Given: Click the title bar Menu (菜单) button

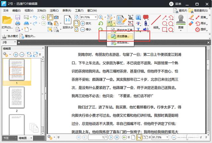Looking at the screenshot, I should pyautogui.click(x=175, y=4).
